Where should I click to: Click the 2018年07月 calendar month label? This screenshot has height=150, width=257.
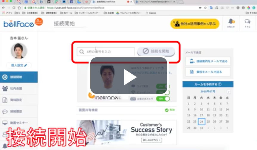pyautogui.click(x=208, y=91)
